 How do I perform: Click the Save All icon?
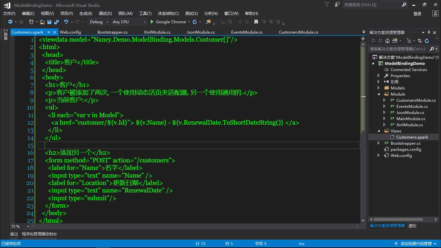pos(56,22)
